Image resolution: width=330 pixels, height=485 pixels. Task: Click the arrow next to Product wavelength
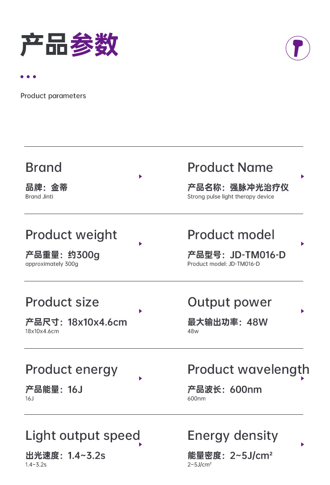click(x=302, y=378)
